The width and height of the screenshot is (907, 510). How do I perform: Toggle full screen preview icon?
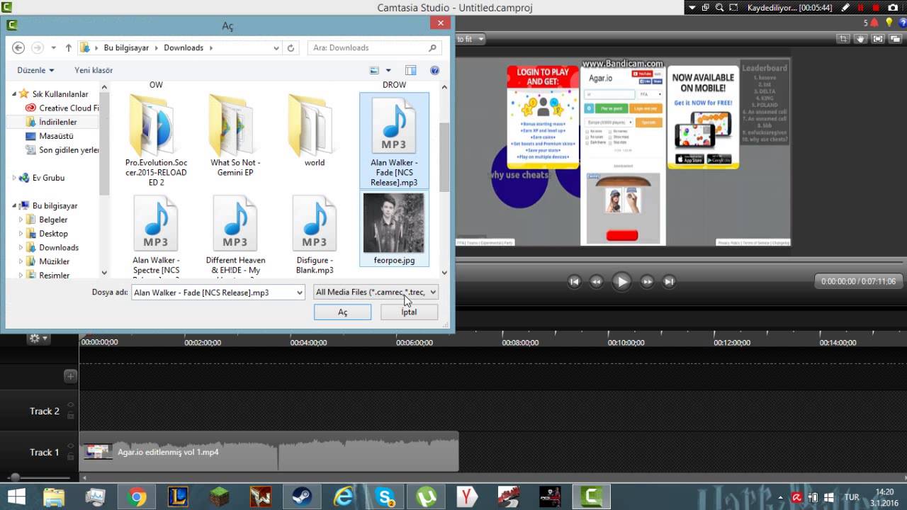click(879, 39)
